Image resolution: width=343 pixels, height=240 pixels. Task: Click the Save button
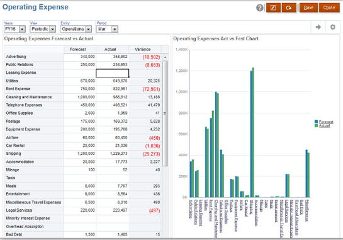coord(308,8)
